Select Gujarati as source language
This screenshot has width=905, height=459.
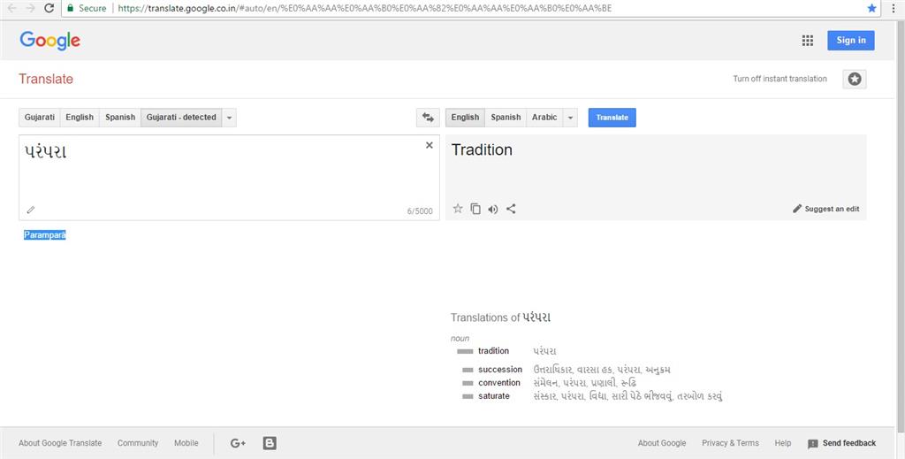pyautogui.click(x=39, y=118)
